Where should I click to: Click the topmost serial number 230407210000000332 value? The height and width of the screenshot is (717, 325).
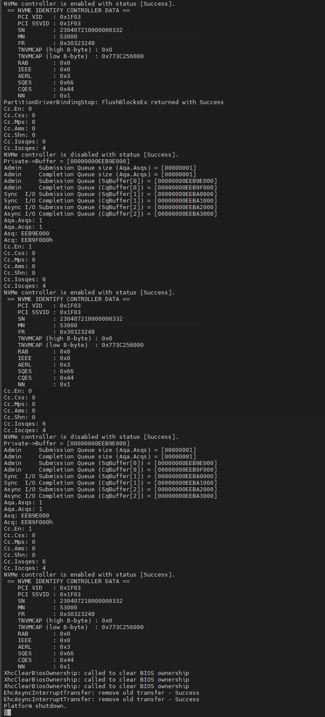point(91,30)
